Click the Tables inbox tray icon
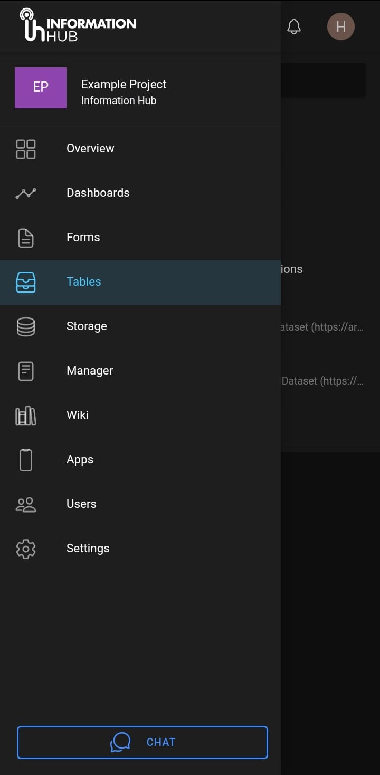Screen dimensions: 380x775 coord(25,282)
